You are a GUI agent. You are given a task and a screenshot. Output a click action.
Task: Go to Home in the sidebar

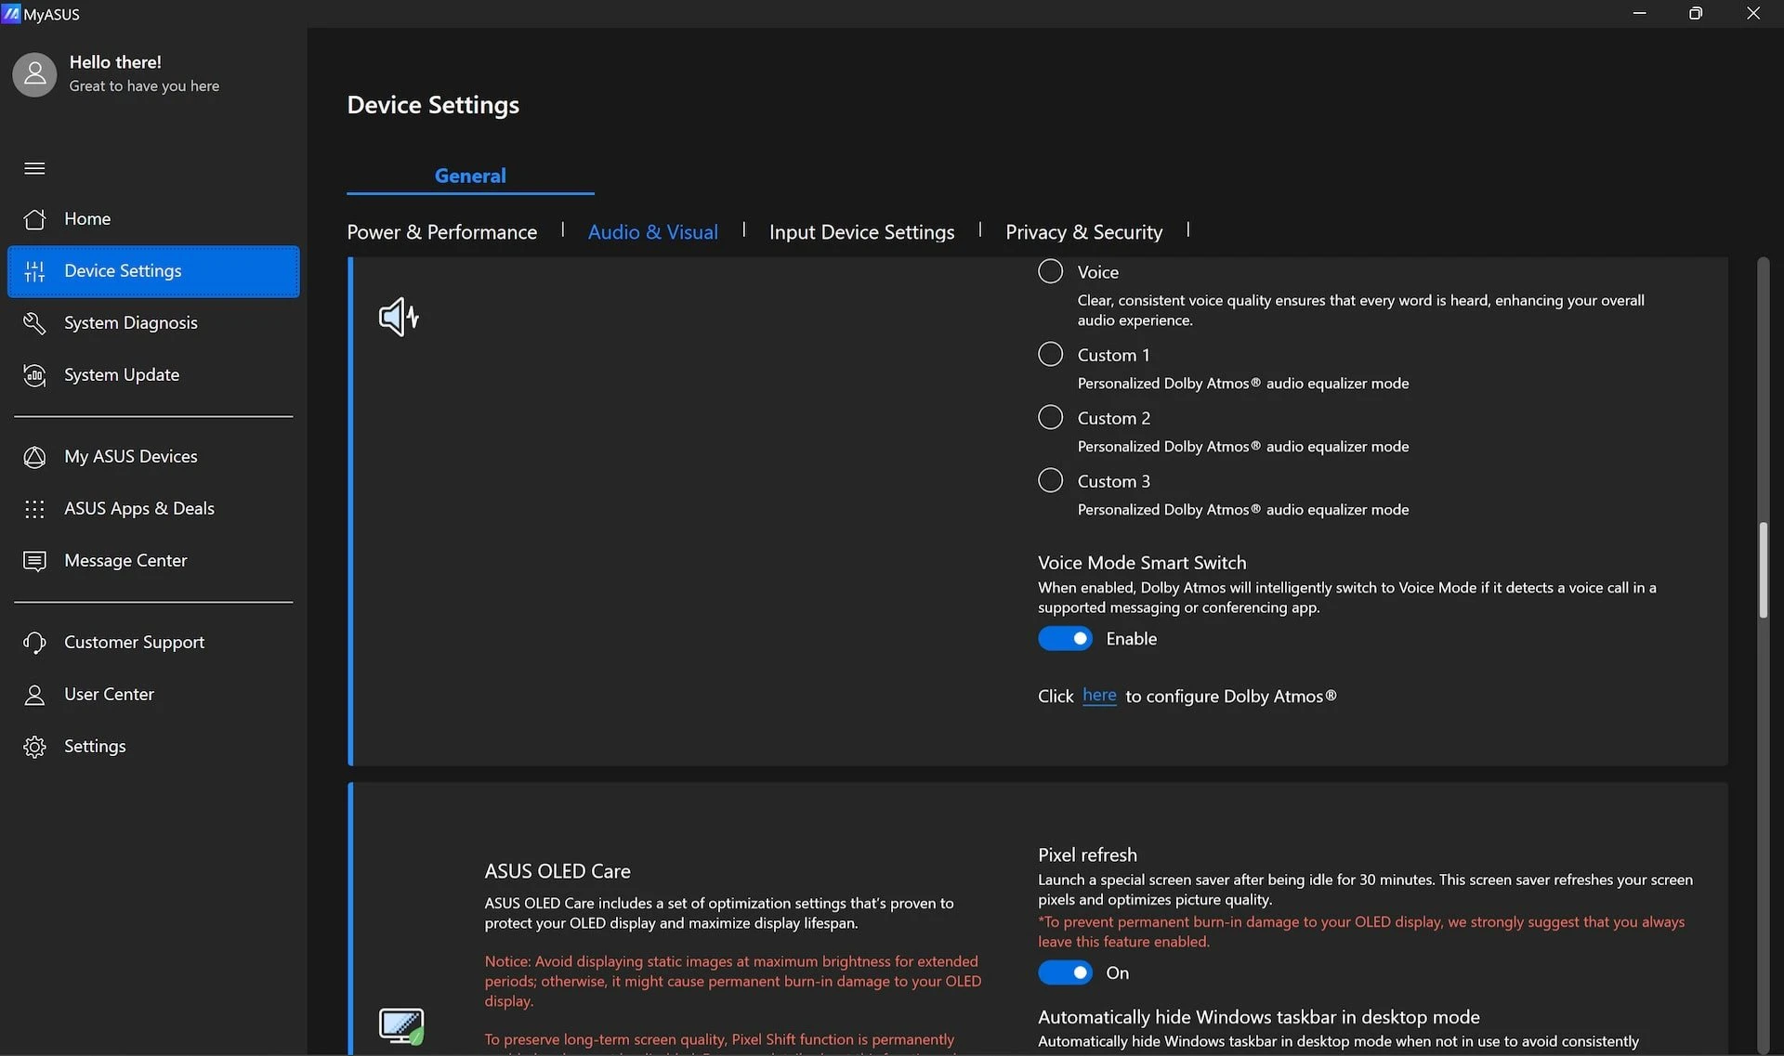153,219
